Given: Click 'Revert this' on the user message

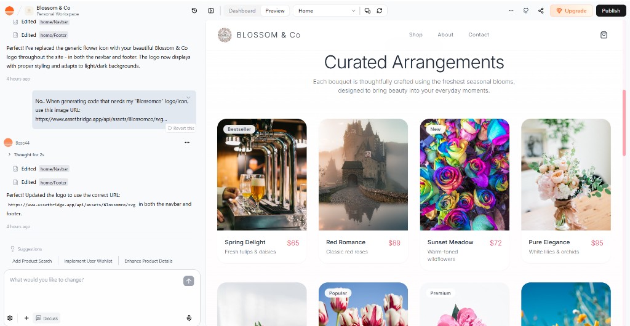Looking at the screenshot, I should point(181,128).
